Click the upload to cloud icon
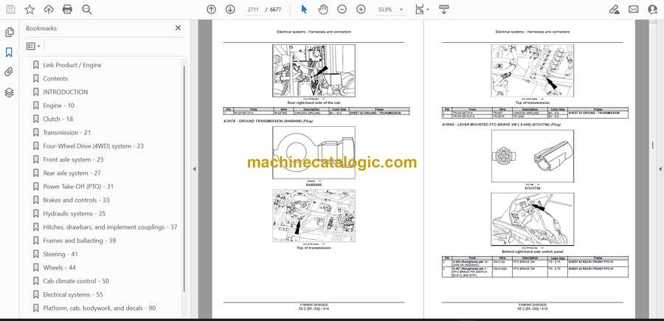 tap(49, 10)
